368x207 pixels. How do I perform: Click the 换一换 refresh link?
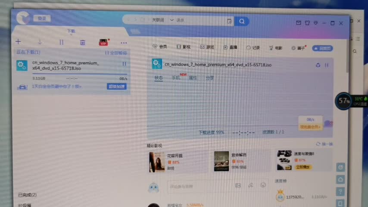tap(324, 144)
